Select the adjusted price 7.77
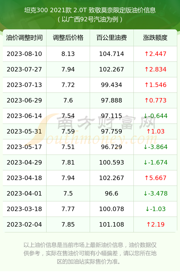 tap(68, 209)
